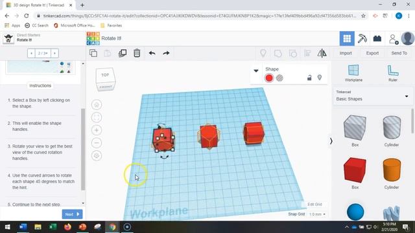Viewport: 415px width, 233px height.
Task: Click the orange Cylinder shape
Action: pos(392,170)
